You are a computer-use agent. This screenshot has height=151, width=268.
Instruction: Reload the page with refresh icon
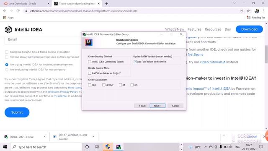[18, 11]
